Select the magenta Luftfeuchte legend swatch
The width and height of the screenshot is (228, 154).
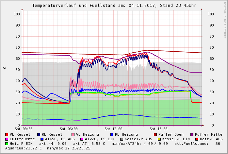click(7, 139)
